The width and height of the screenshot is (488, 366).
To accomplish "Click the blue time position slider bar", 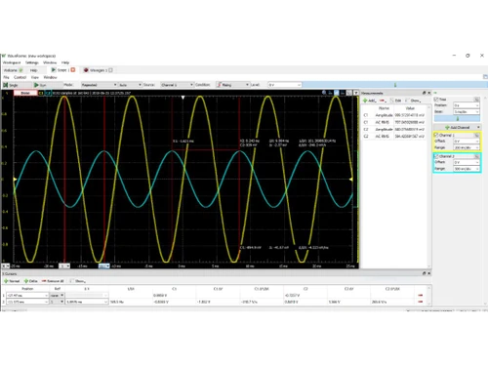I will click(x=457, y=119).
